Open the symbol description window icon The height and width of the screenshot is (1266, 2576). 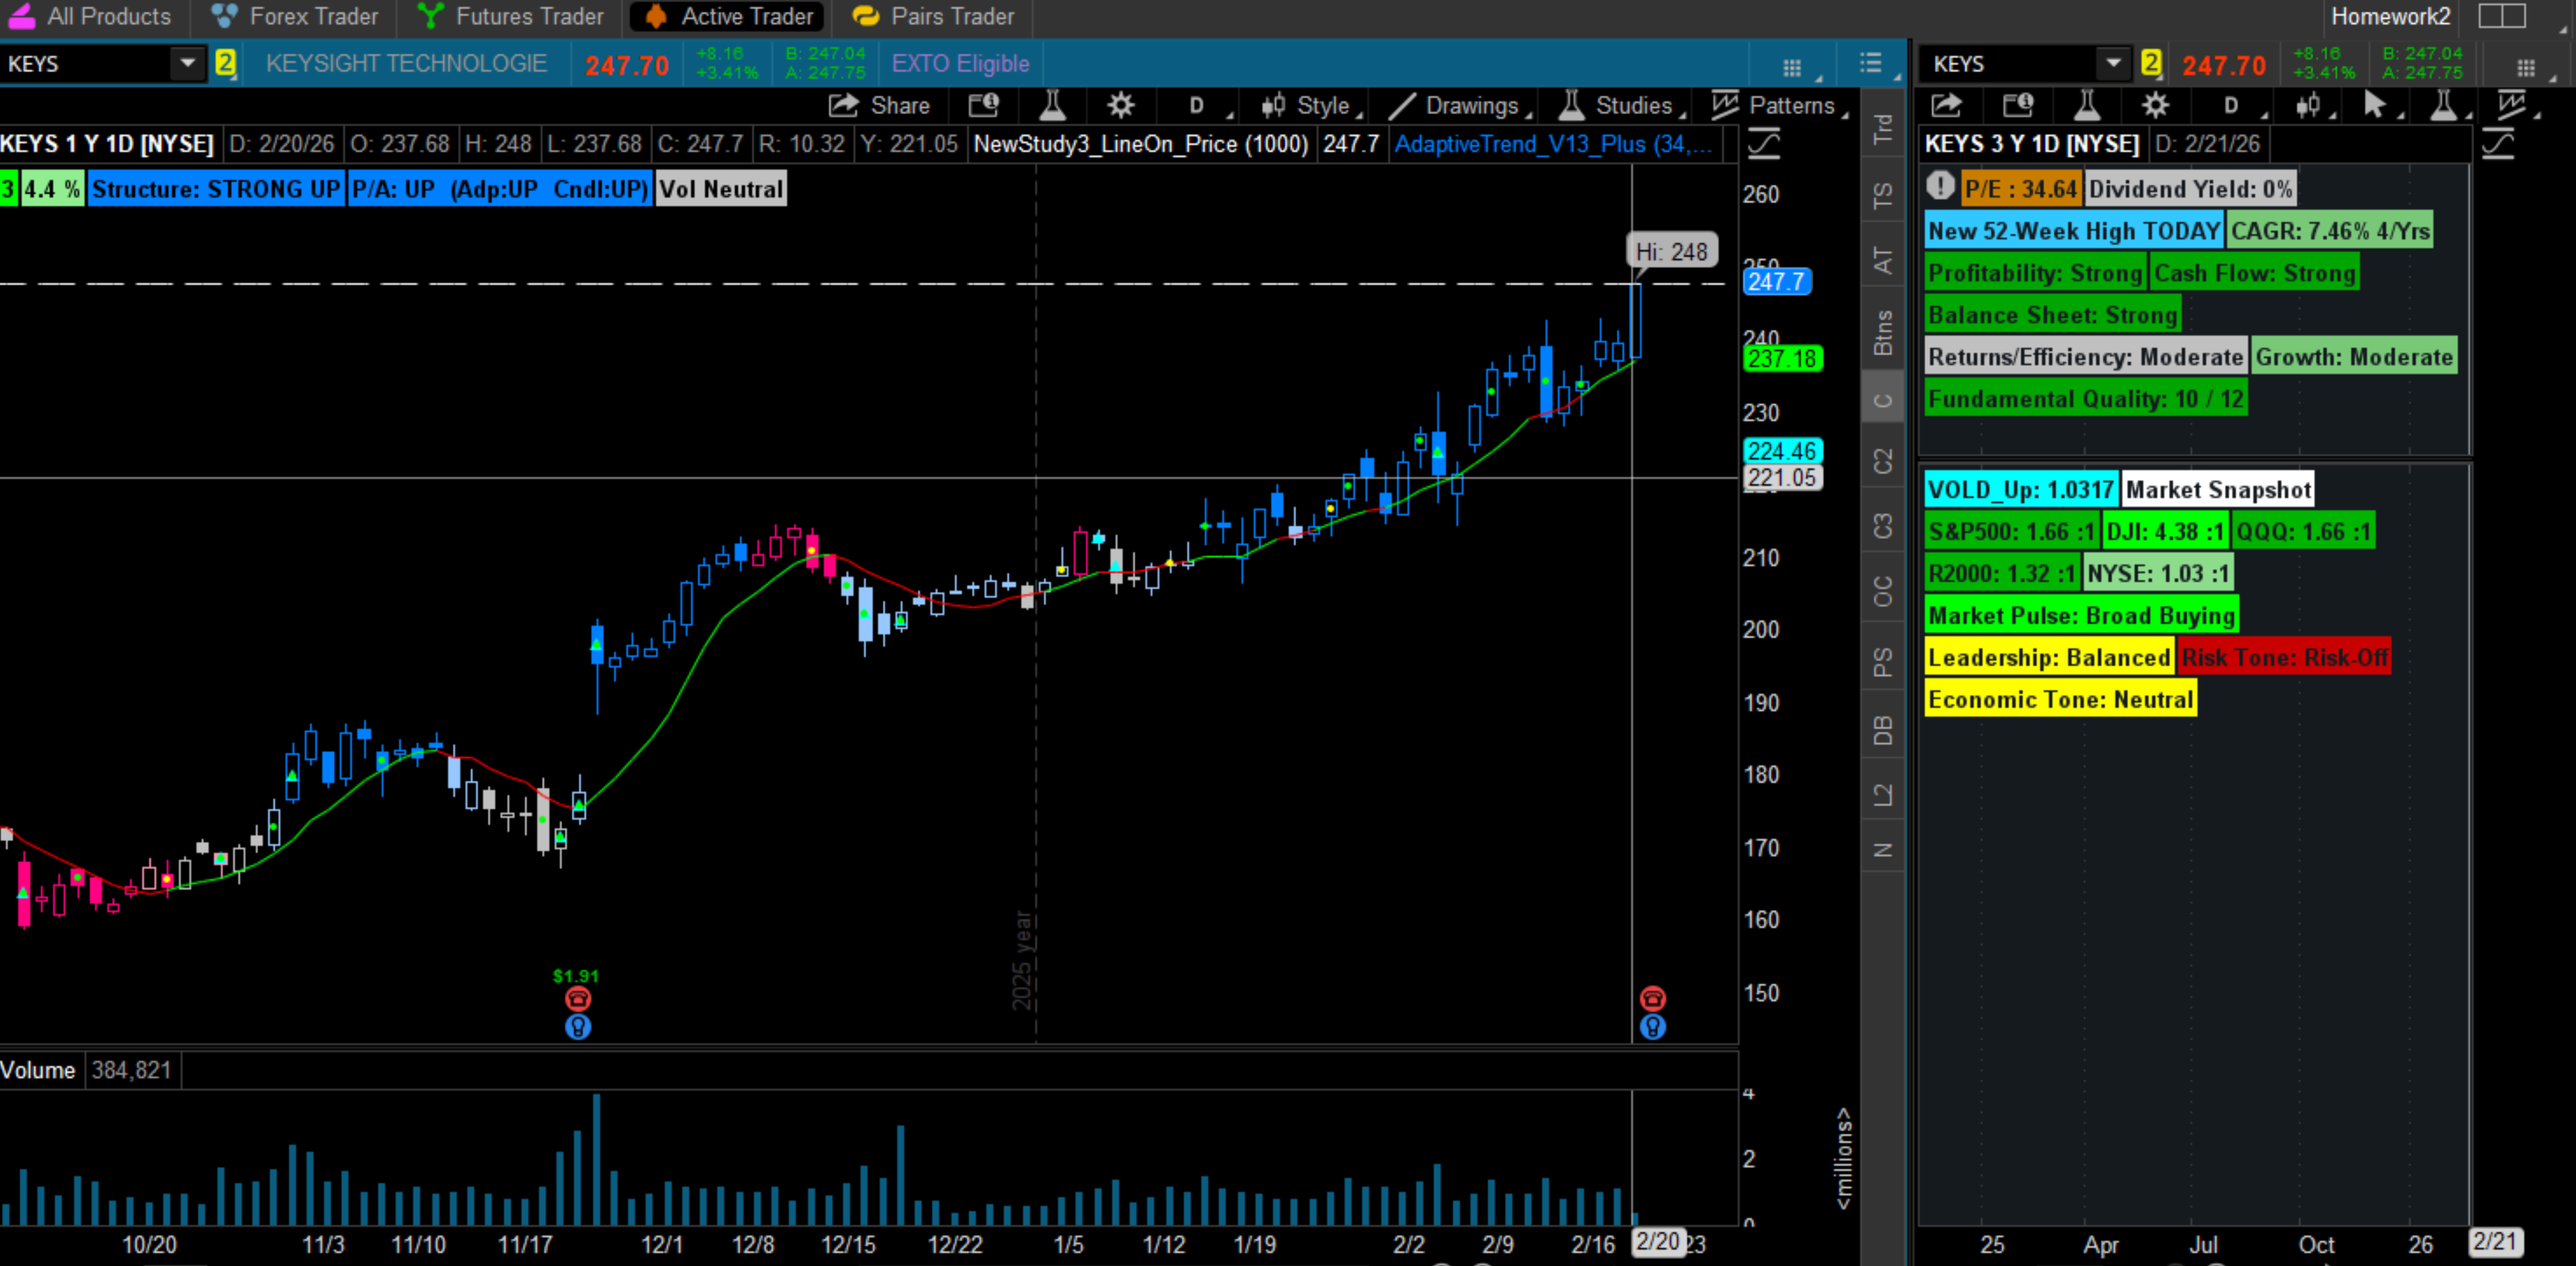[984, 105]
